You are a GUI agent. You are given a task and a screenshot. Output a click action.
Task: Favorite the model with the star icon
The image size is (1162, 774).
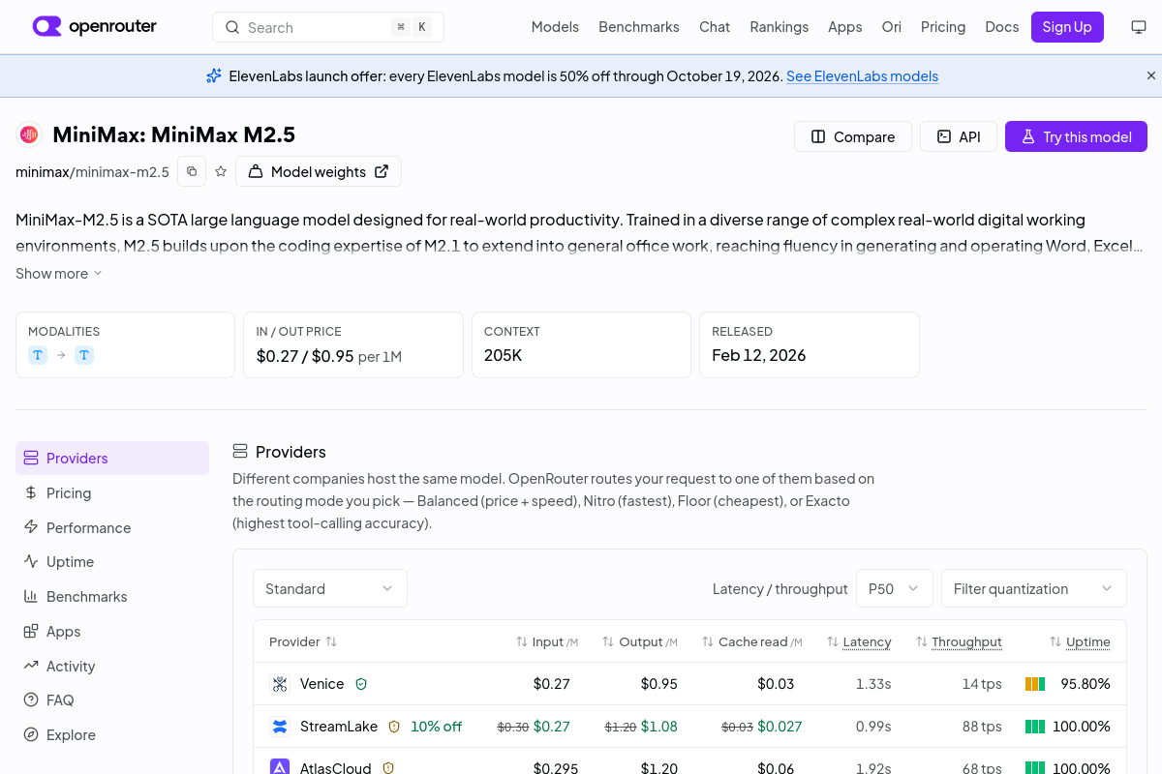(x=221, y=171)
